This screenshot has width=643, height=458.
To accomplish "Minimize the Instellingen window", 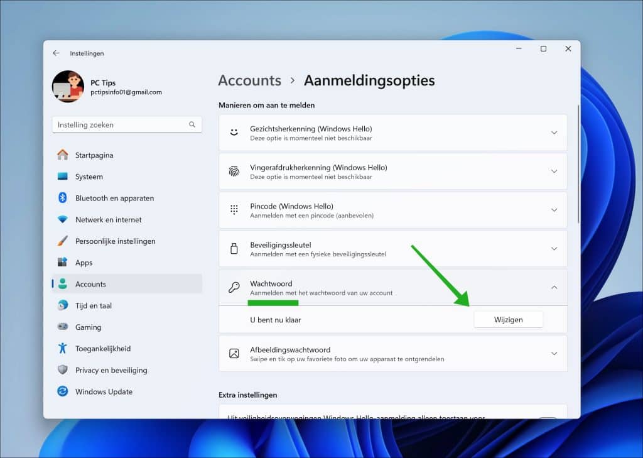I will pyautogui.click(x=519, y=49).
